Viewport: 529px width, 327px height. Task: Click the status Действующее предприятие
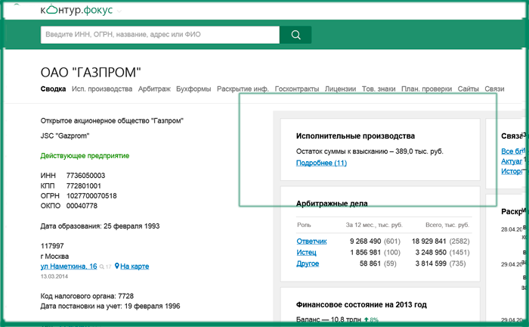[85, 156]
